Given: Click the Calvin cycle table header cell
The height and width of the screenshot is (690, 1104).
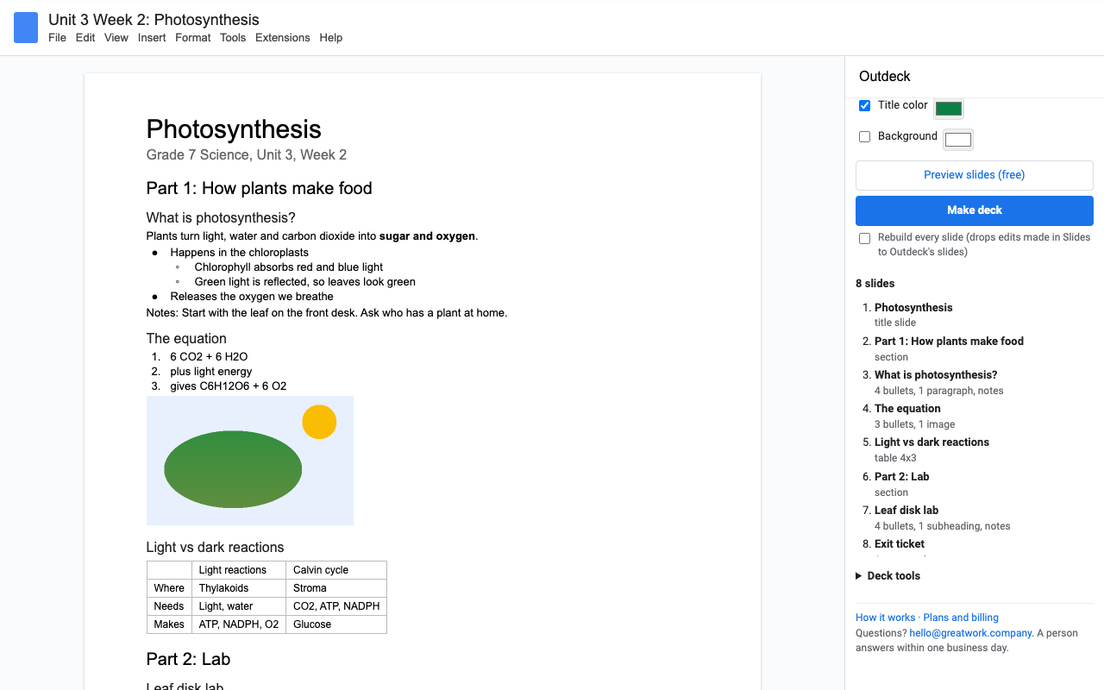Looking at the screenshot, I should tap(336, 570).
